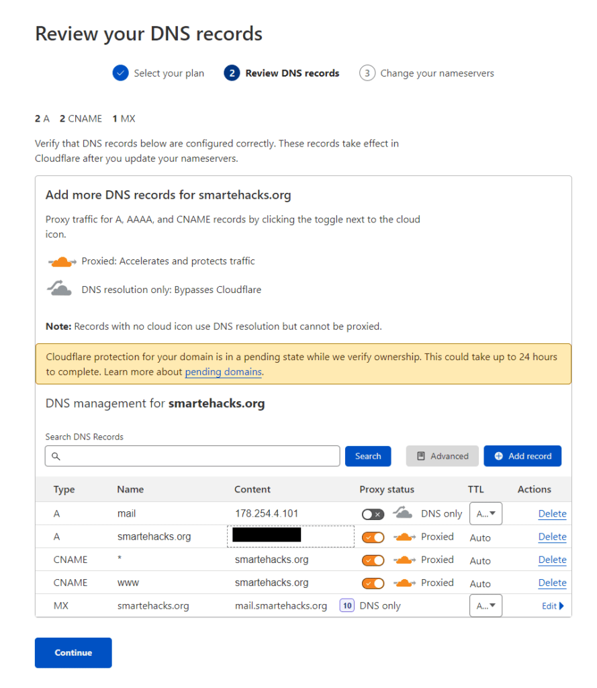The width and height of the screenshot is (597, 688).
Task: Click 'DNS management for smartehacks.org' heading
Action: click(x=155, y=403)
